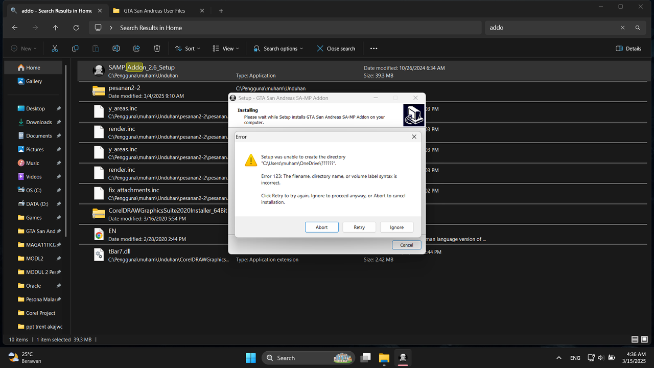Click the search magnifier in the search box
Viewport: 654px width, 368px height.
point(638,28)
